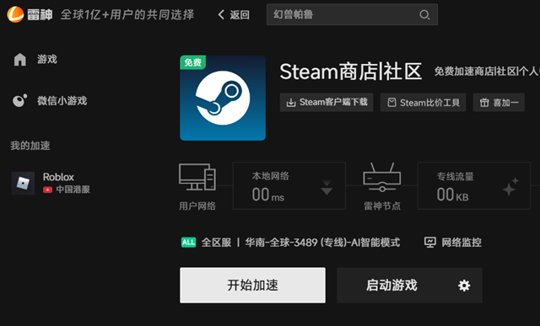
Task: Go back with the 返回 button
Action: [x=234, y=15]
